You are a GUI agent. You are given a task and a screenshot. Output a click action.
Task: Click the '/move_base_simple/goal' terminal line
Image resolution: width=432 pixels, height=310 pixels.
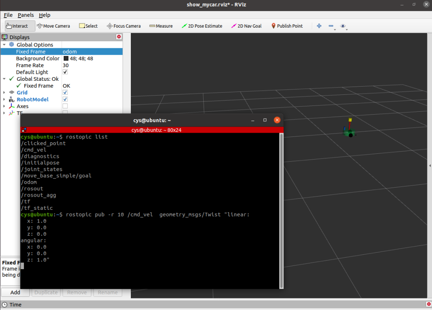tap(56, 176)
